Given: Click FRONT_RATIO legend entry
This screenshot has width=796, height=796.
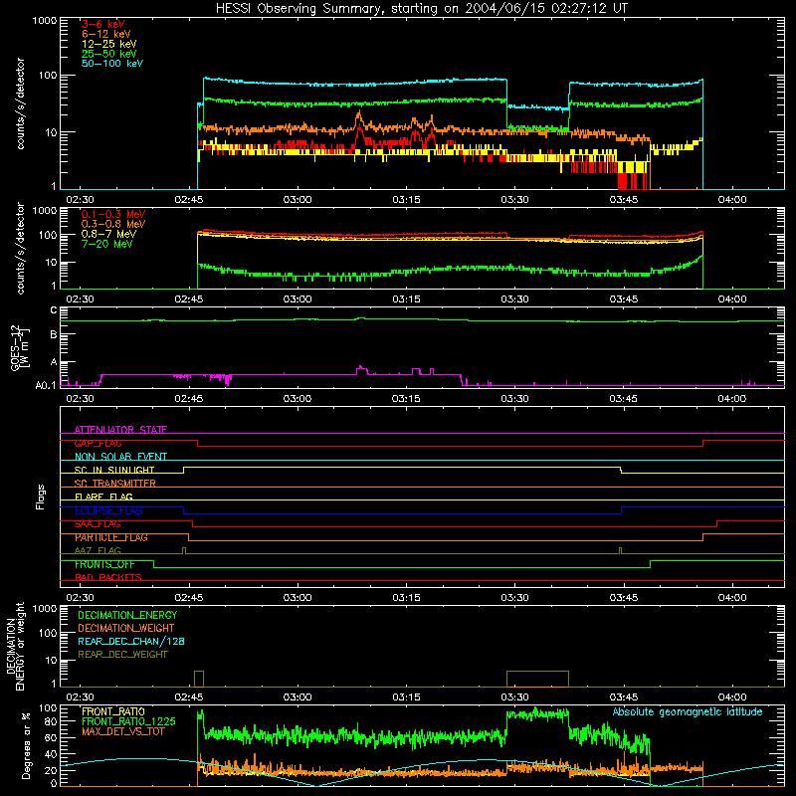Looking at the screenshot, I should click(113, 711).
